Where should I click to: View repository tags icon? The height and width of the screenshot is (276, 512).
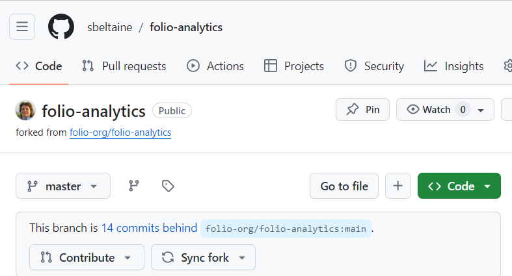(x=168, y=186)
